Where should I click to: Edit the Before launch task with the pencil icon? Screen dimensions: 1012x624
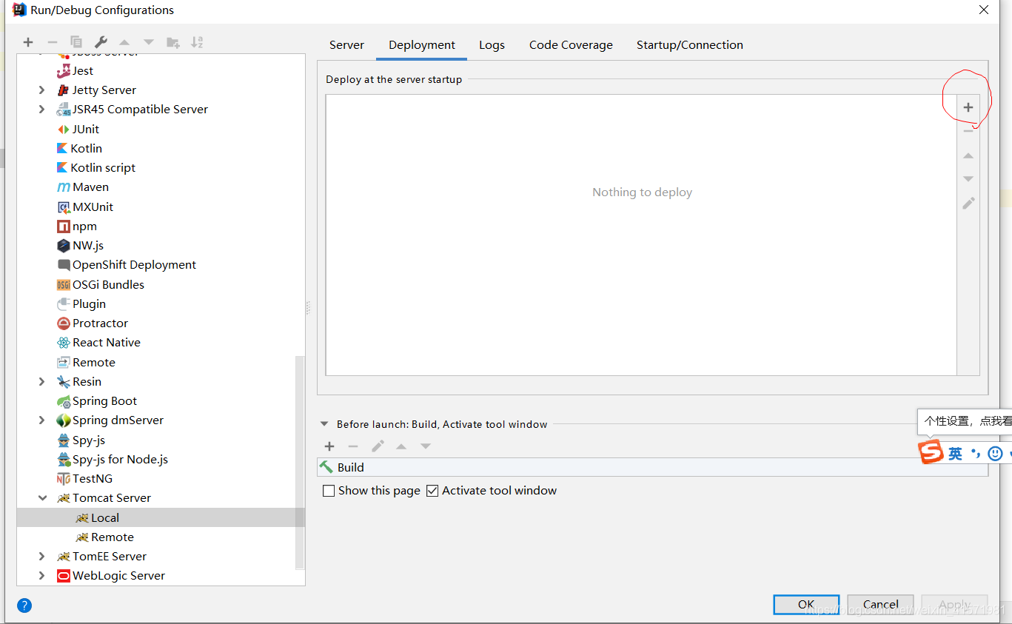click(378, 446)
